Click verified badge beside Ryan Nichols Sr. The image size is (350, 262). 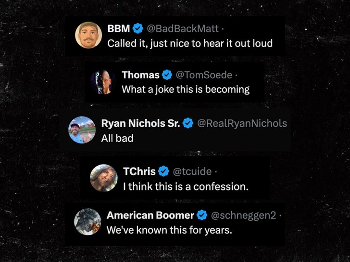188,123
